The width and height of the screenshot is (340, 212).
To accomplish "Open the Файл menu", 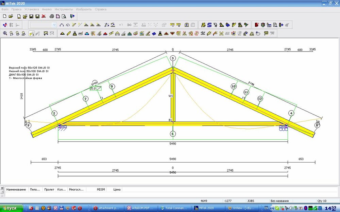I will point(5,9).
